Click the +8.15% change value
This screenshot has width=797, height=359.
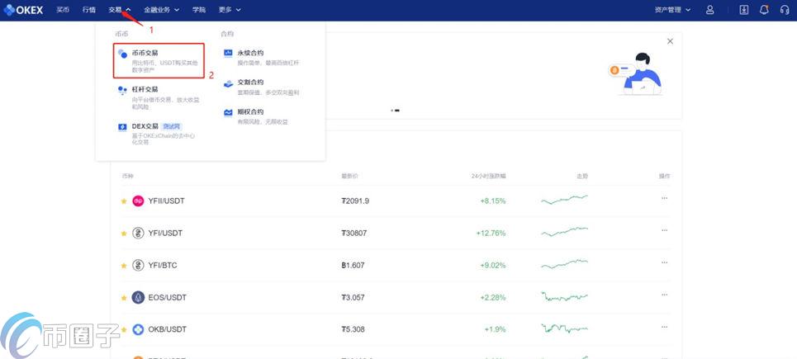[493, 201]
